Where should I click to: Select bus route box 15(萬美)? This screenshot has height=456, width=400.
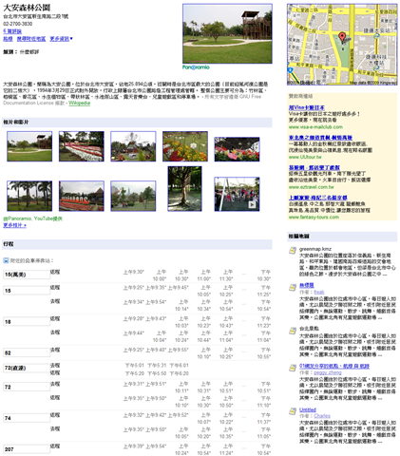pos(27,275)
